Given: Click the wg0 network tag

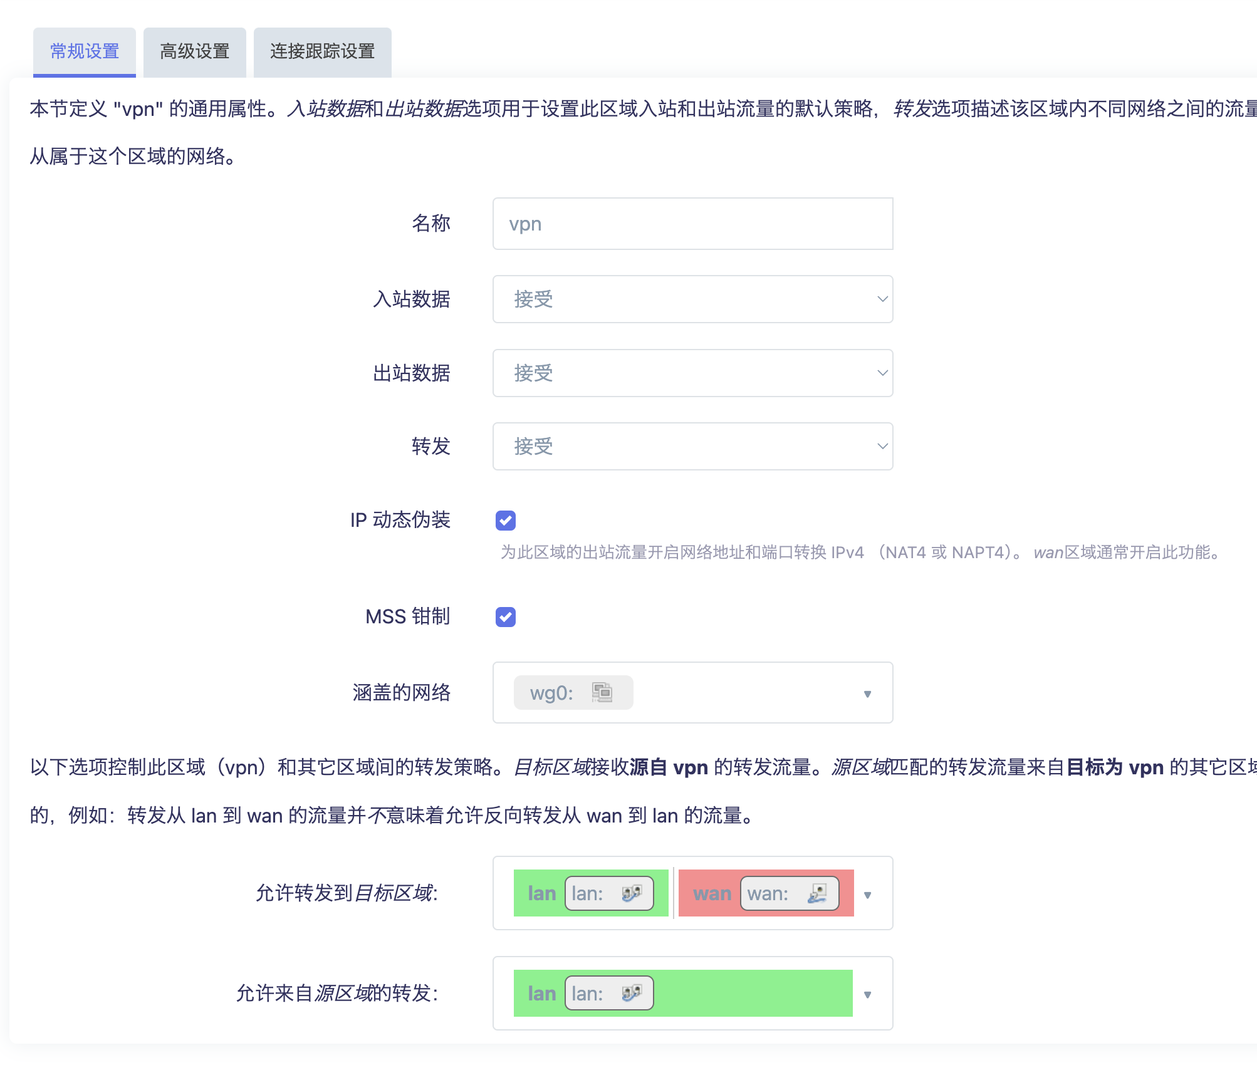Looking at the screenshot, I should (x=552, y=693).
